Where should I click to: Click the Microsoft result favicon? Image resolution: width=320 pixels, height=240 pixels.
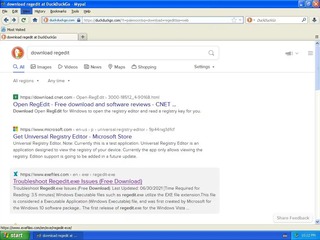tap(16, 129)
